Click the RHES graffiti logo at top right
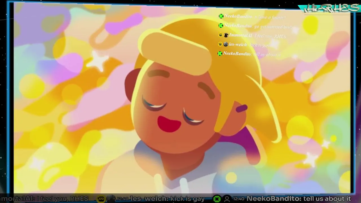 tap(331, 8)
